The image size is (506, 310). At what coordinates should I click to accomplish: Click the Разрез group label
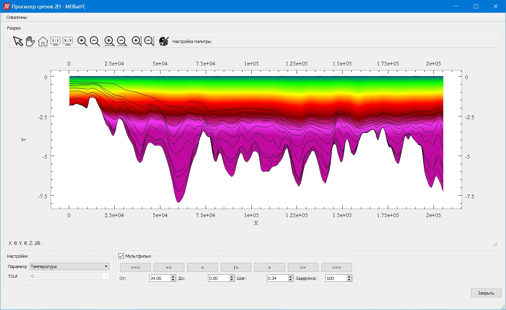14,28
